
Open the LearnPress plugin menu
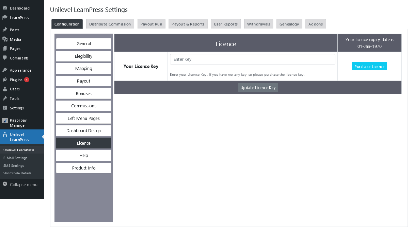(18, 17)
